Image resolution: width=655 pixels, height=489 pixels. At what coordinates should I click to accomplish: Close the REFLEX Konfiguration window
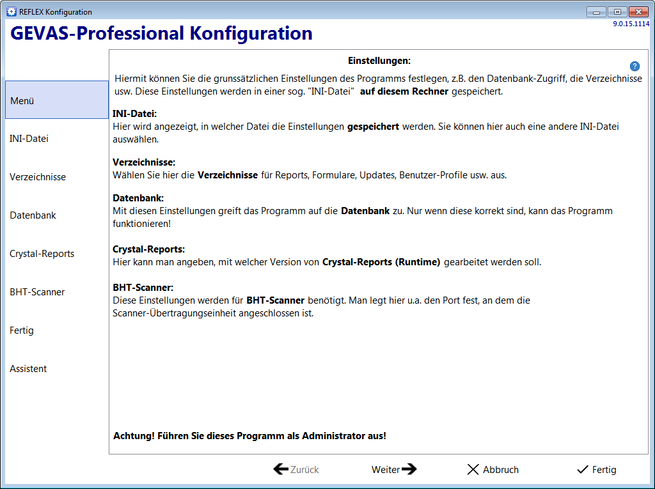coord(639,12)
